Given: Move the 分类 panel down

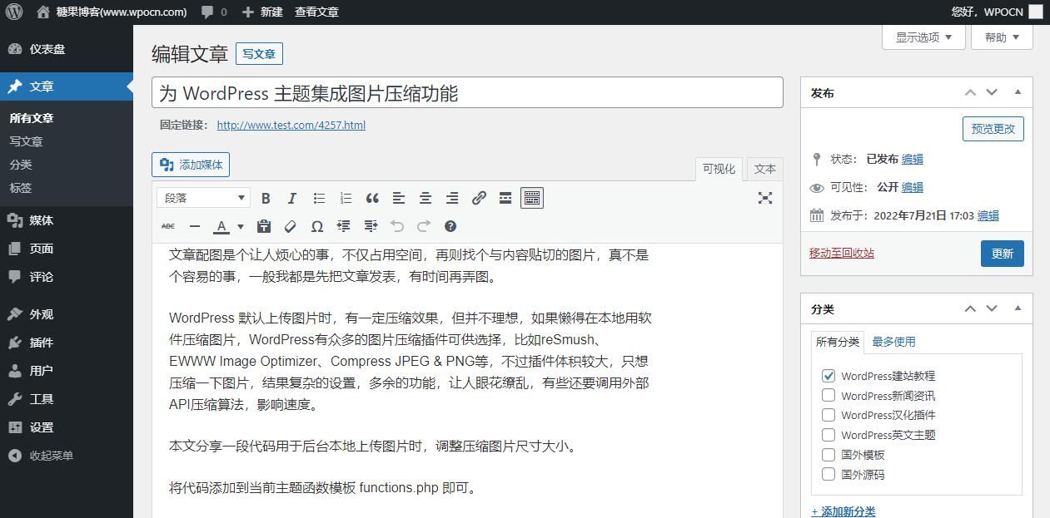Looking at the screenshot, I should tap(992, 308).
